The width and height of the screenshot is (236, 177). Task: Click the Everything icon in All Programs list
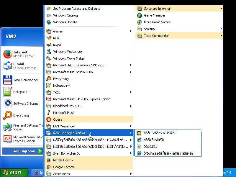pyautogui.click(x=49, y=79)
